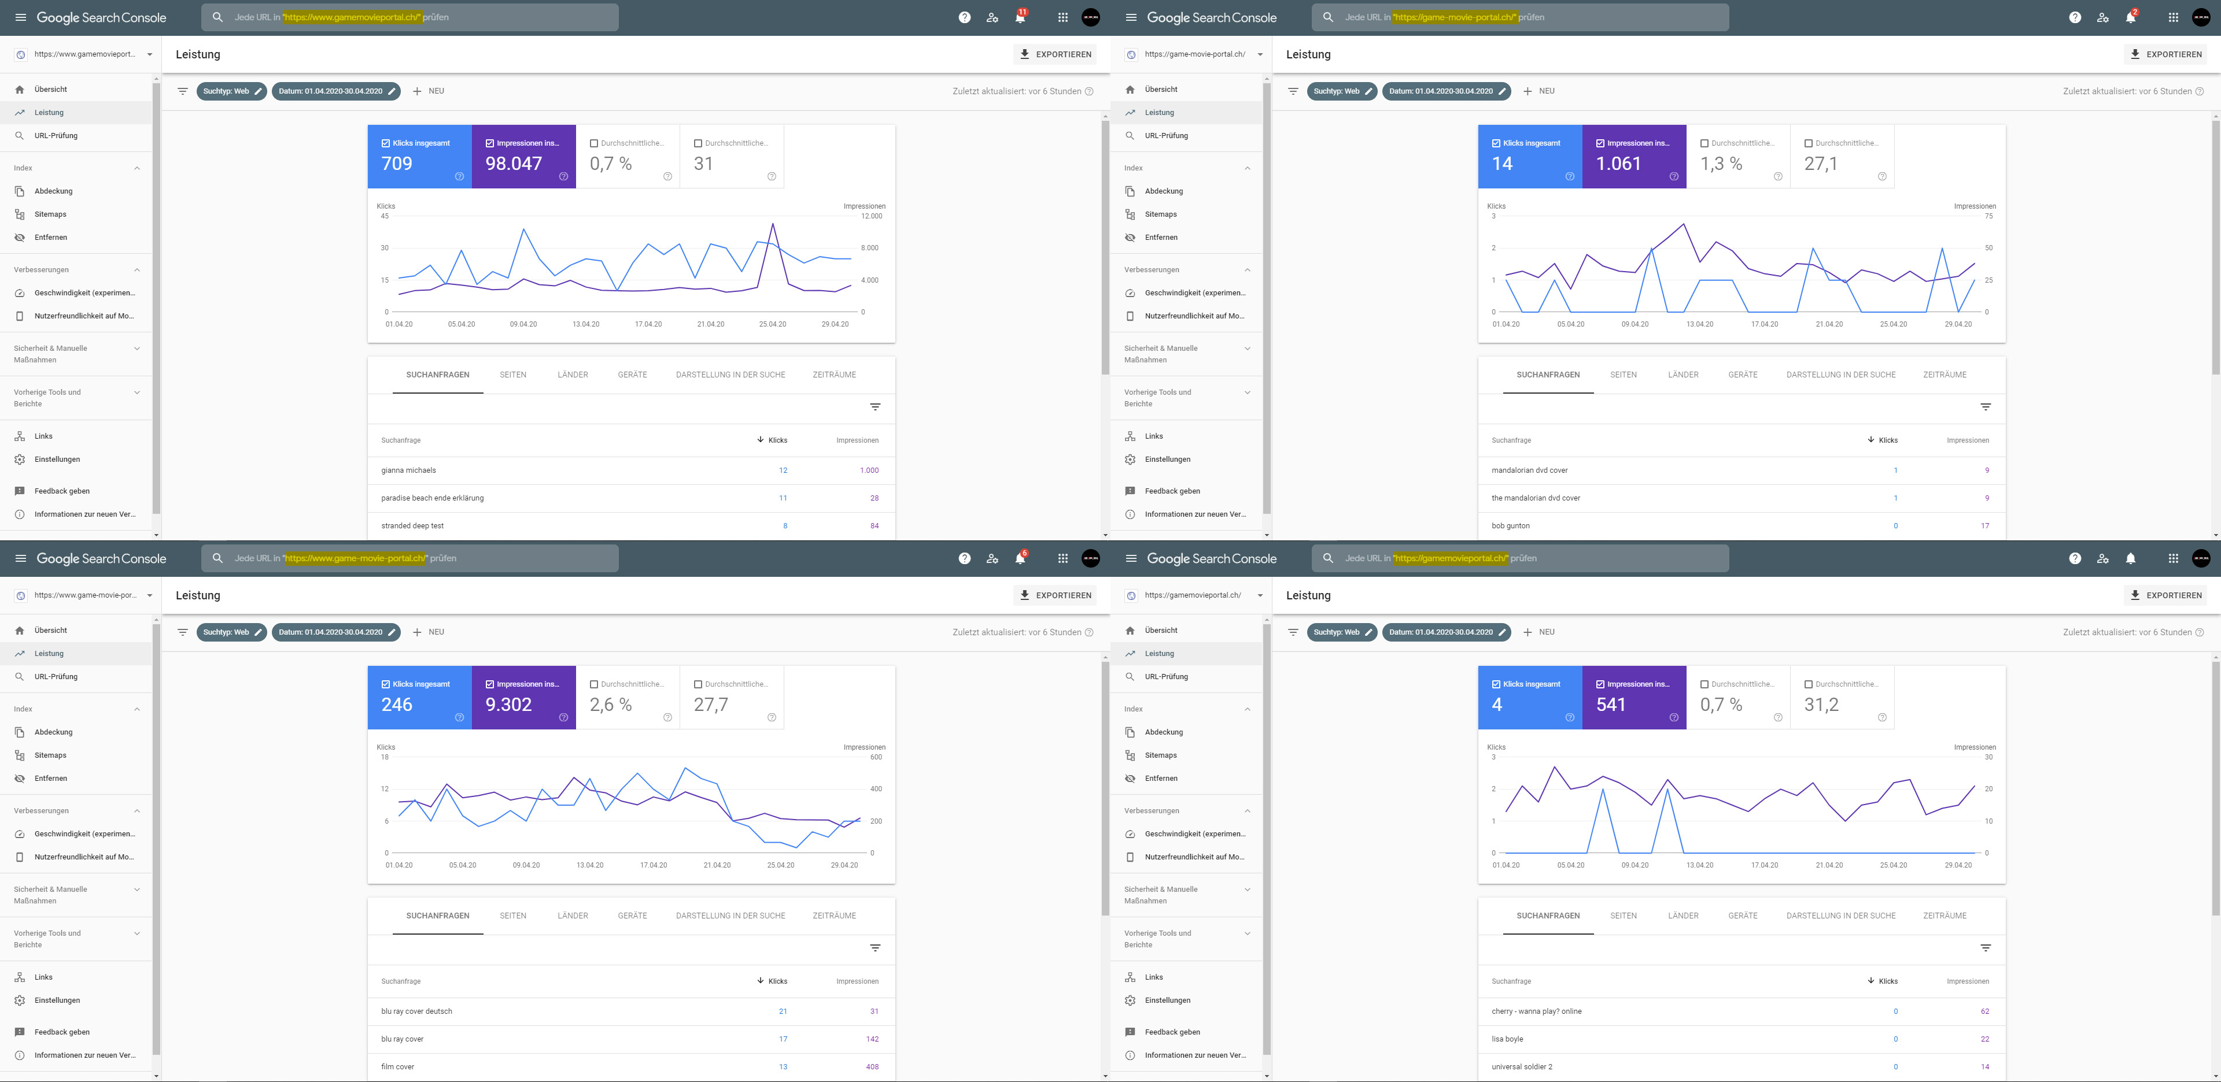Add NEU filter in the 246-clicks report
The height and width of the screenshot is (1082, 2221).
point(429,631)
